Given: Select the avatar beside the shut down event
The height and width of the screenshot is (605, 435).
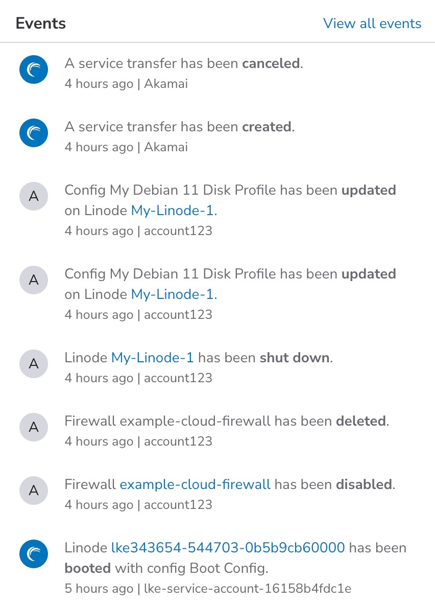Looking at the screenshot, I should (34, 364).
